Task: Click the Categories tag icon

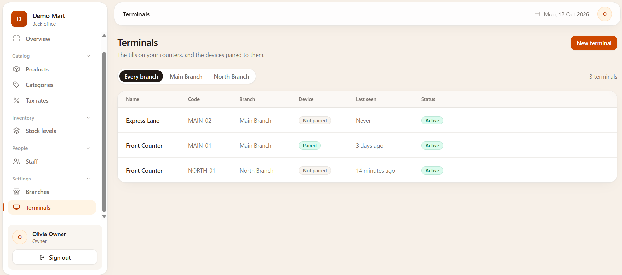Action: 16,85
